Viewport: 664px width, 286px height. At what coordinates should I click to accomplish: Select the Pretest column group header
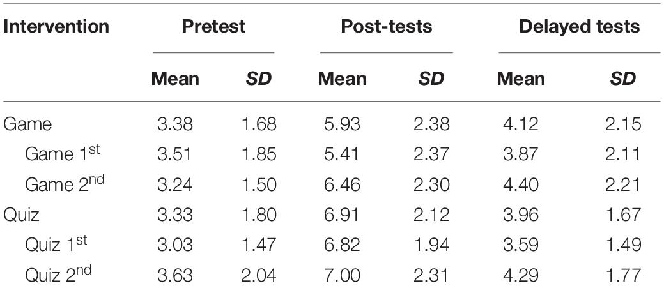tap(214, 27)
